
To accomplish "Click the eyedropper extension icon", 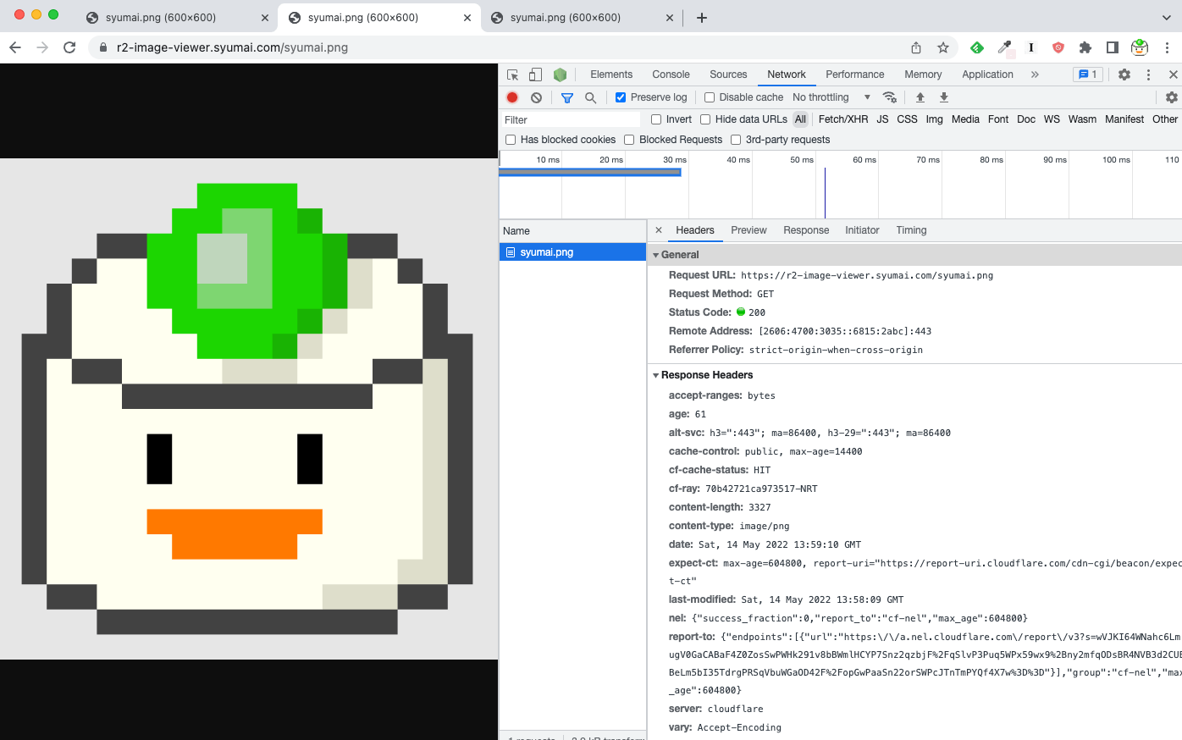I will 1004,47.
